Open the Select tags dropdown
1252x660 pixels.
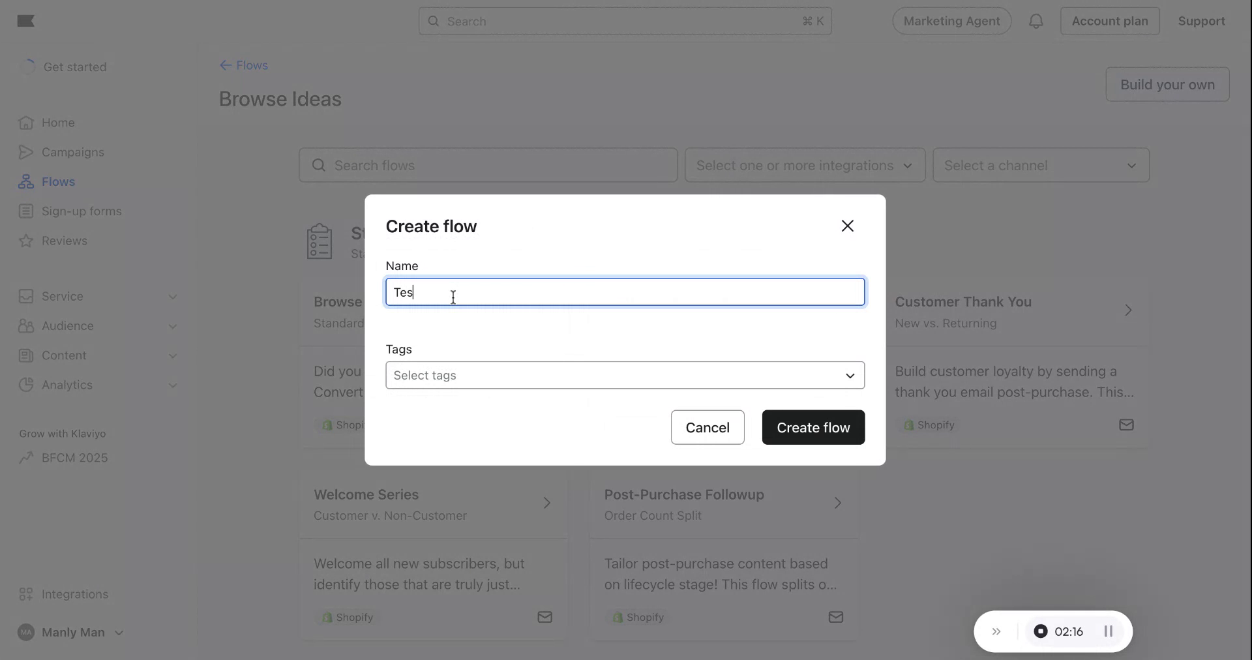pos(625,376)
